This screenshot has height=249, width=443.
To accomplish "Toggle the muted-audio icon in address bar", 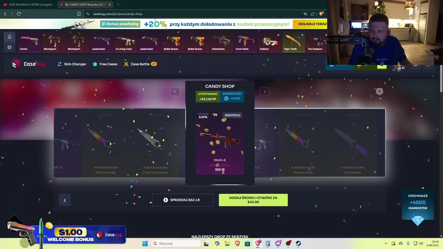I will (x=305, y=14).
